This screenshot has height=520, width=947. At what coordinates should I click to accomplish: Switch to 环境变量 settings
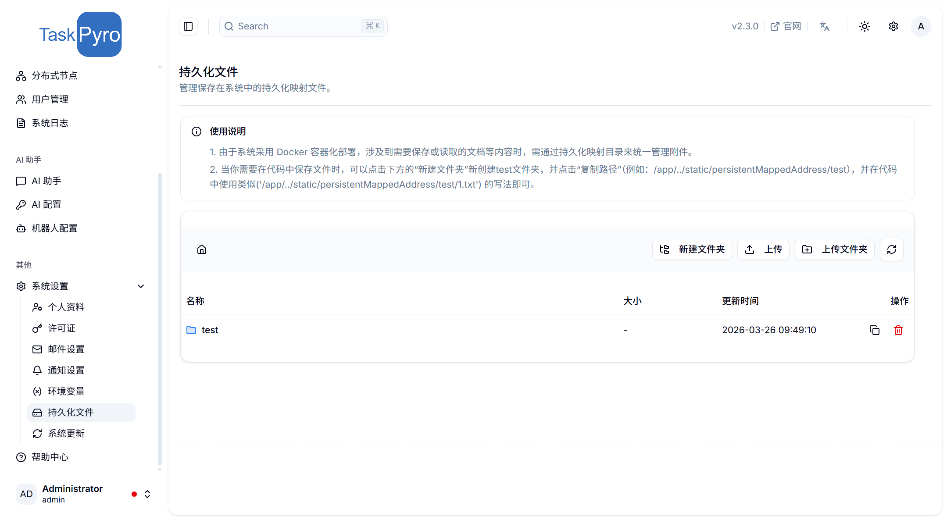(x=66, y=391)
